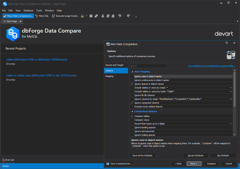Click the dbForge app icon in the title bar
Screen dimensions: 240x169
(5, 4)
